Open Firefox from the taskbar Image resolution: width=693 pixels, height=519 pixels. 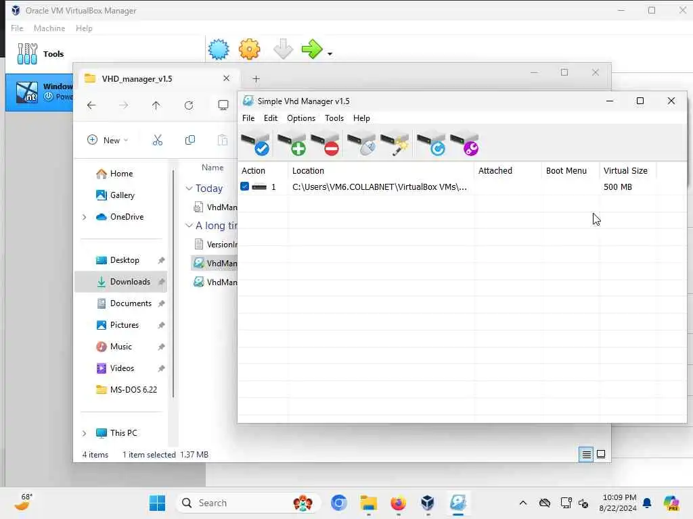coord(398,503)
